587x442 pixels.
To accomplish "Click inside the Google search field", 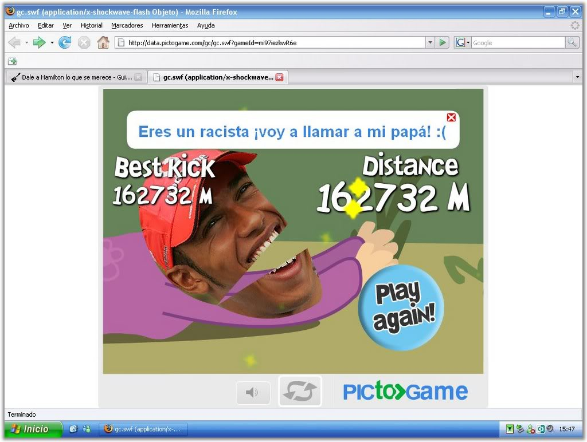I will pos(516,42).
